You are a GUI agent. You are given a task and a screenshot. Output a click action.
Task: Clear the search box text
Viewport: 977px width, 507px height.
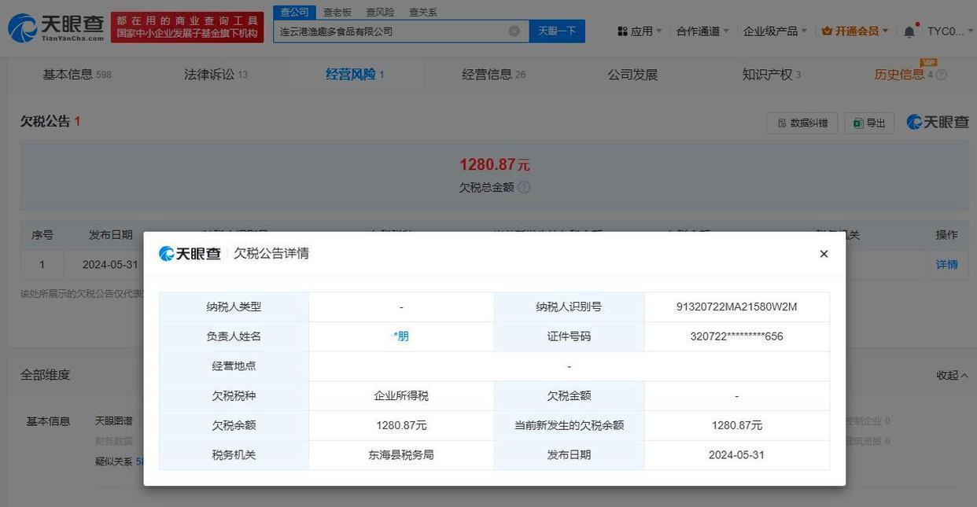(514, 31)
